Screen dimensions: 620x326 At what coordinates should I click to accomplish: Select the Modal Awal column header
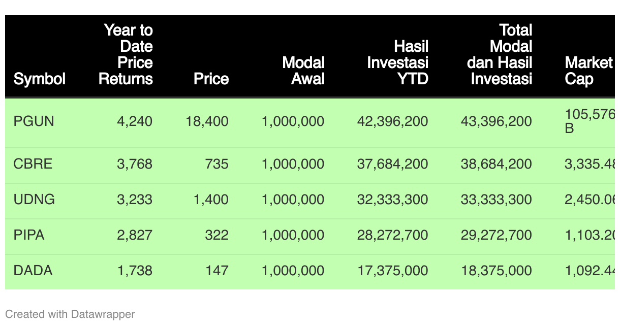tap(303, 71)
